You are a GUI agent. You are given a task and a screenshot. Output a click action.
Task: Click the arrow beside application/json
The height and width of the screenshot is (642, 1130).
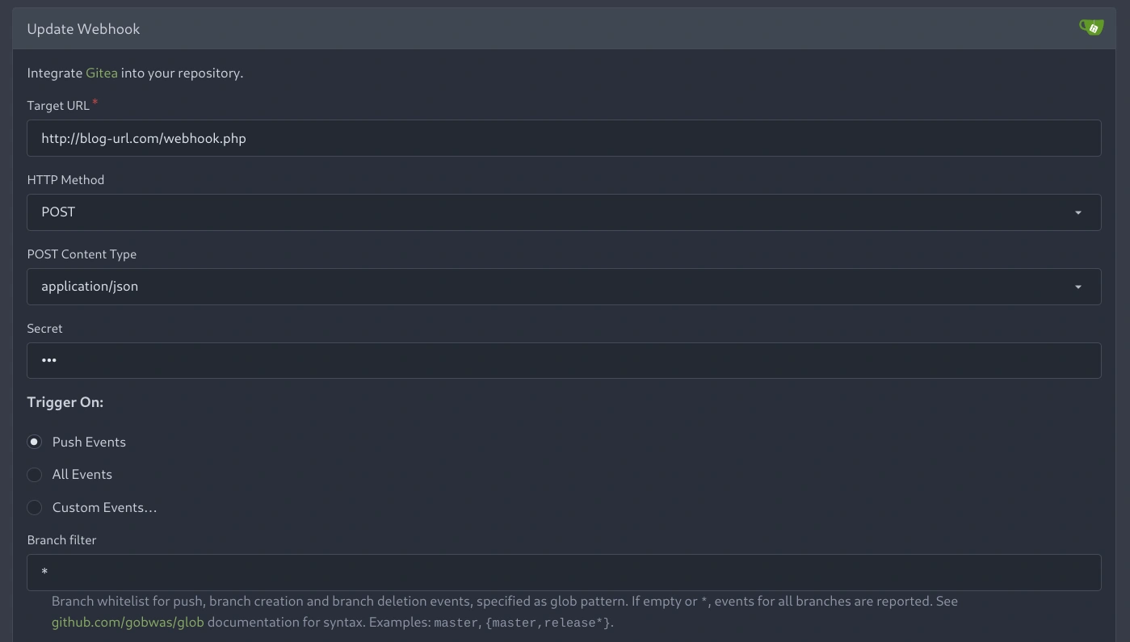point(1077,287)
